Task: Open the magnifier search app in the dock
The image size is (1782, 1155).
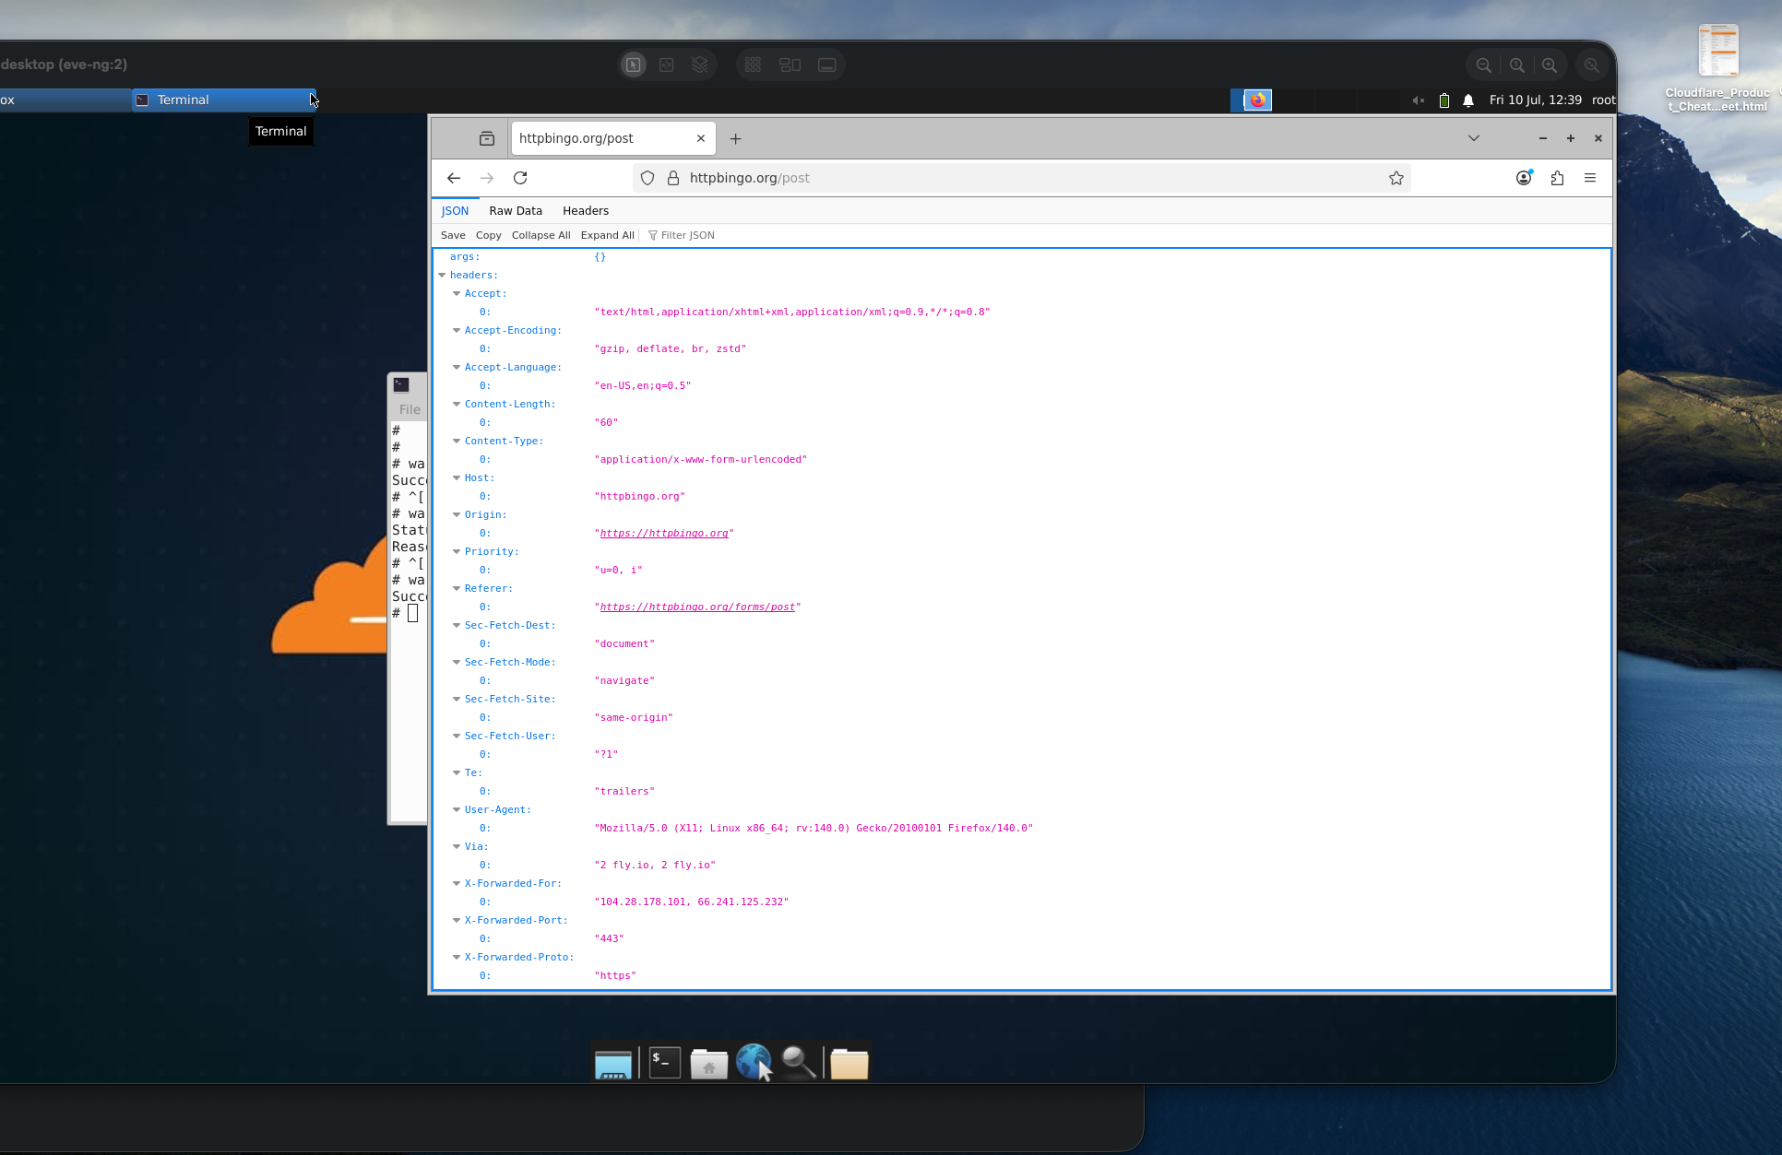Action: [x=799, y=1063]
